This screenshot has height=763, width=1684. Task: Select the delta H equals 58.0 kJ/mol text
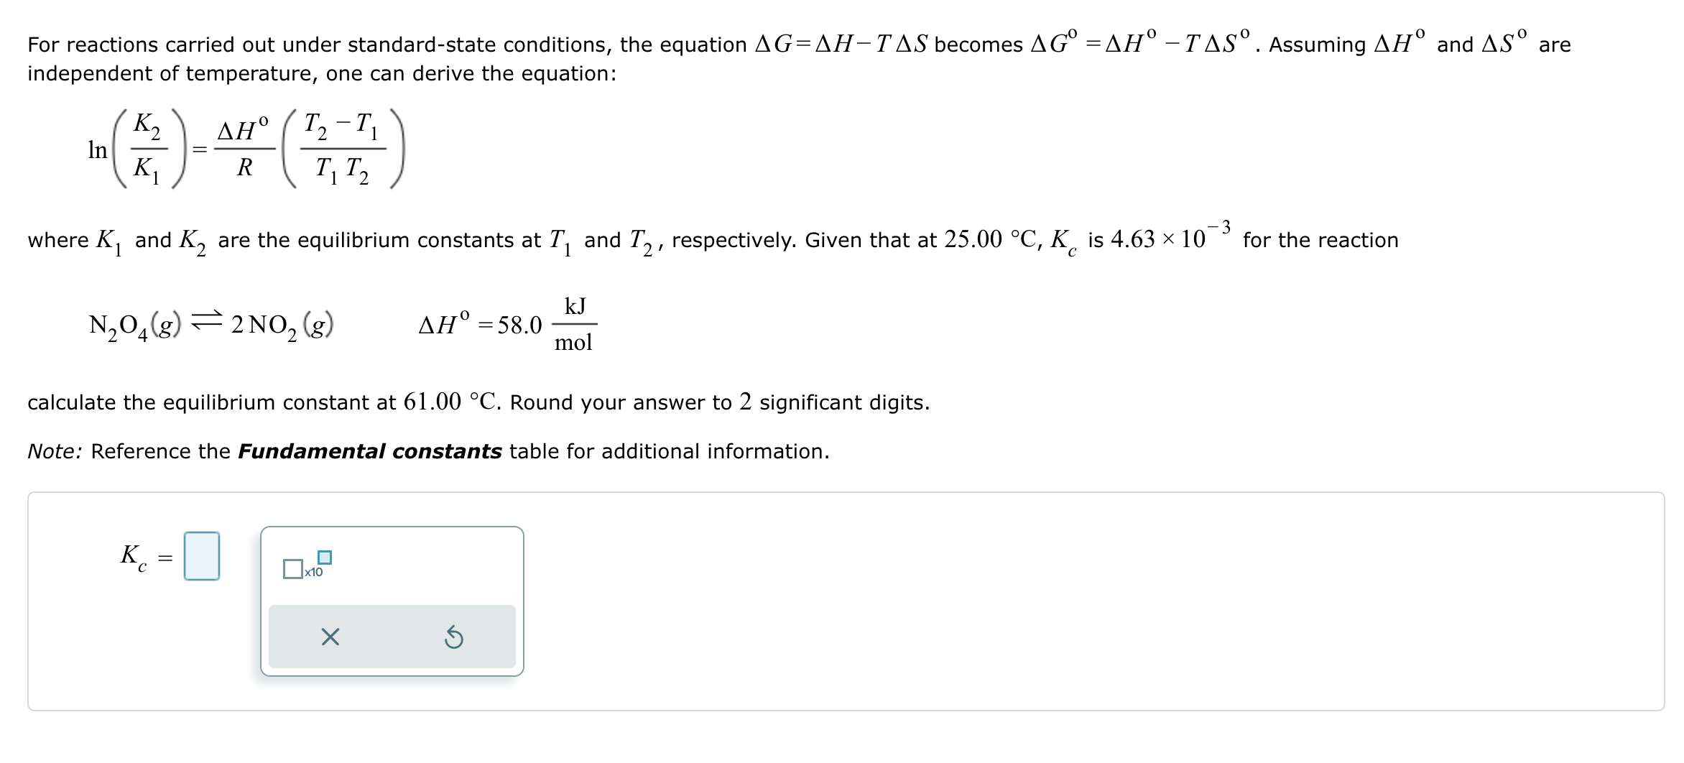pyautogui.click(x=503, y=325)
